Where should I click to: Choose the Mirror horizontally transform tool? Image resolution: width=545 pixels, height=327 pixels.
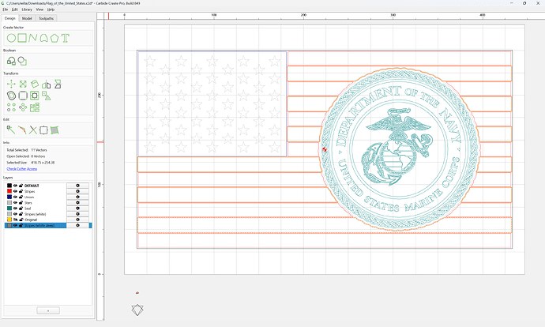[x=47, y=84]
